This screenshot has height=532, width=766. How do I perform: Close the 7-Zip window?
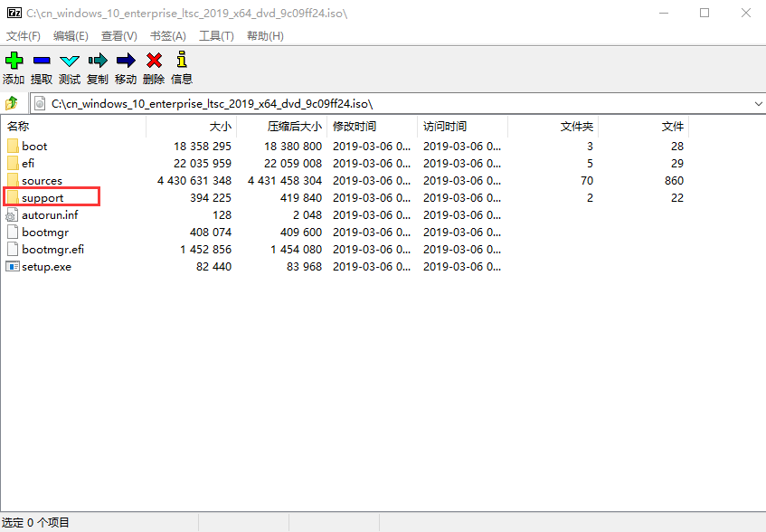pyautogui.click(x=746, y=13)
